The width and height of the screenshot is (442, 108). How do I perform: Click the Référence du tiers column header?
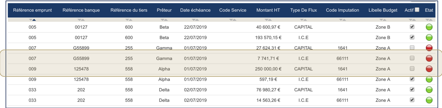[x=129, y=10]
